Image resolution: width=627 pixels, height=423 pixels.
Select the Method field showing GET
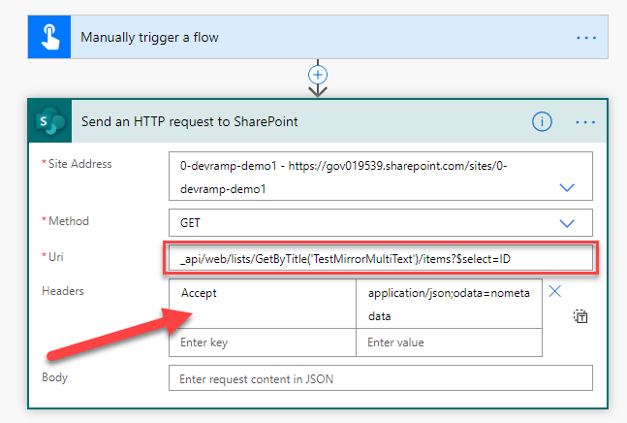[x=359, y=222]
